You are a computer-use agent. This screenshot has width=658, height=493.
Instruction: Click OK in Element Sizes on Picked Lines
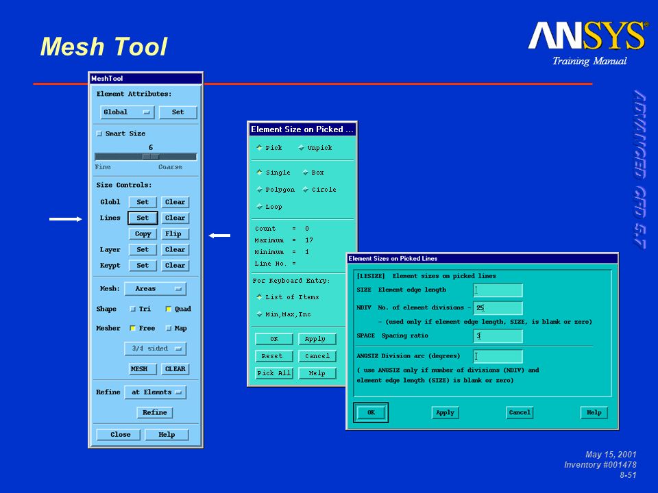pyautogui.click(x=371, y=412)
